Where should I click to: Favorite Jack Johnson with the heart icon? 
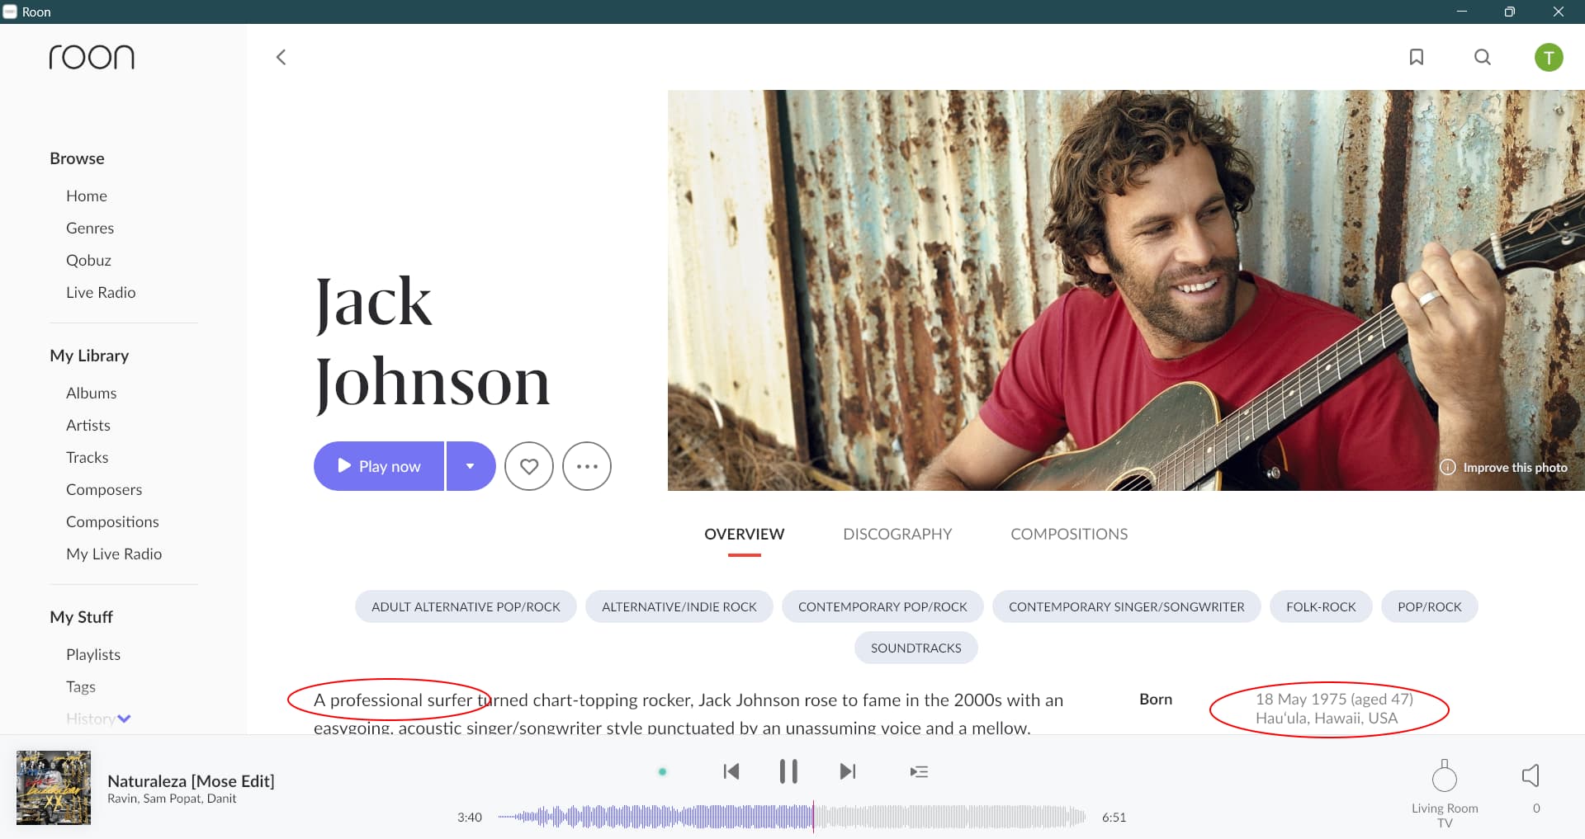coord(529,466)
